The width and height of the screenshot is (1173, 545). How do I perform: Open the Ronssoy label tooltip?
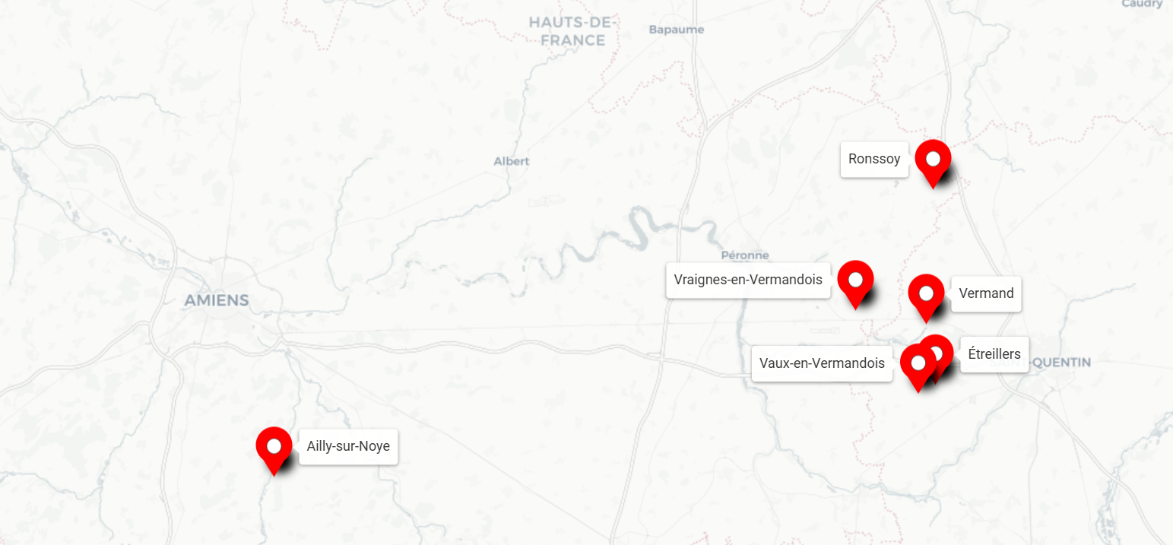click(x=874, y=160)
